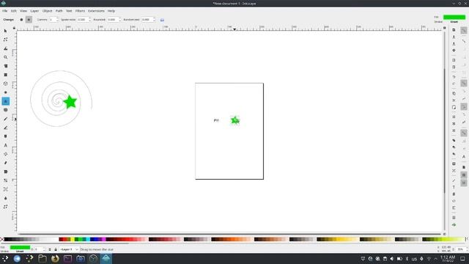Open the Path menu
469x264 pixels.
(59, 11)
